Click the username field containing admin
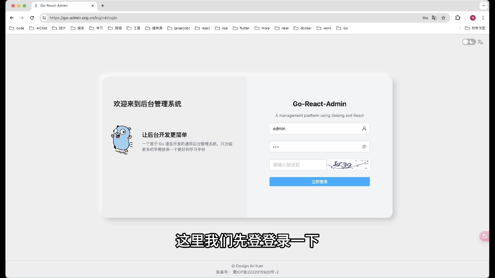 pyautogui.click(x=319, y=129)
